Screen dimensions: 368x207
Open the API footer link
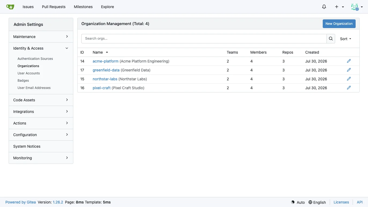click(x=360, y=202)
